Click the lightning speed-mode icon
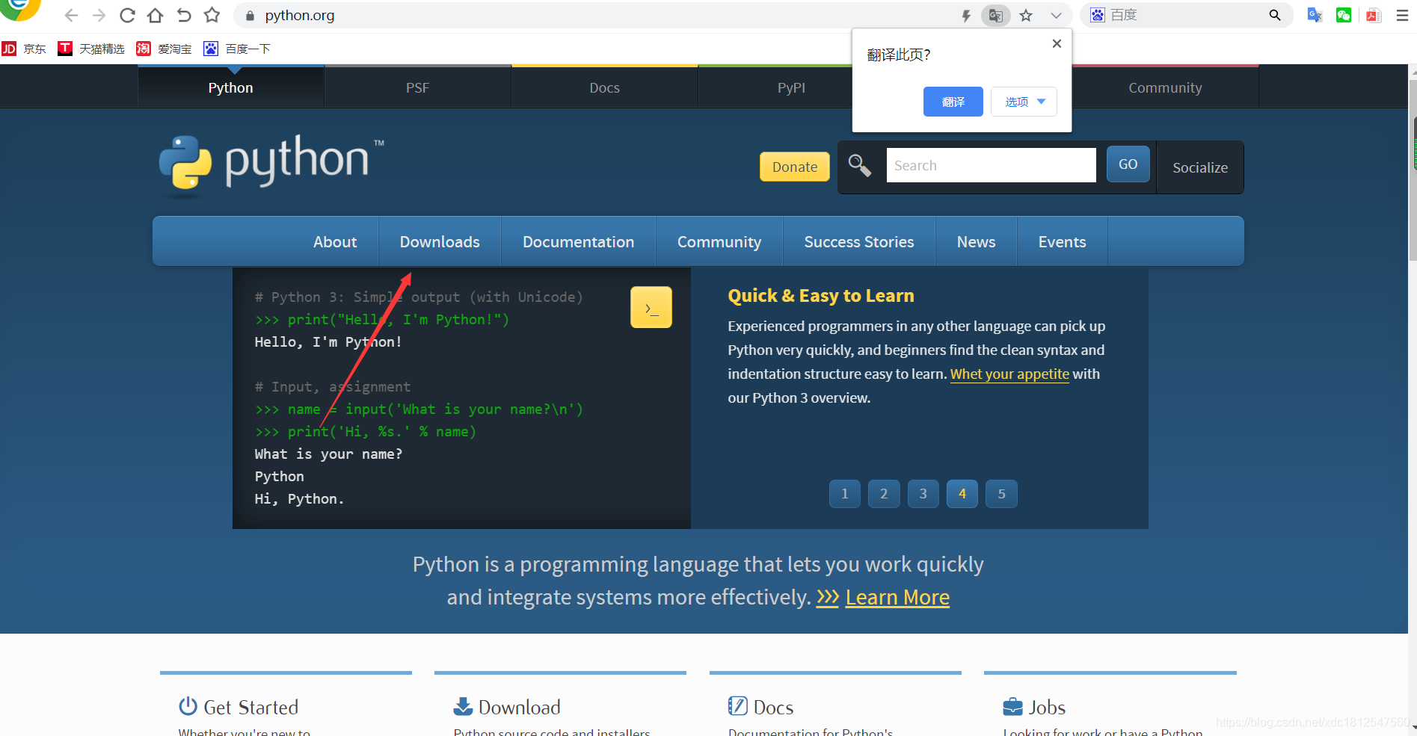This screenshot has height=736, width=1417. point(966,15)
